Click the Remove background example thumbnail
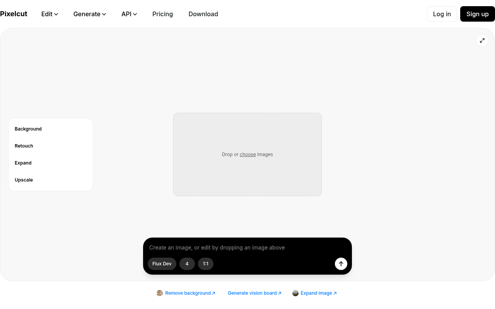495x309 pixels. coord(160,293)
